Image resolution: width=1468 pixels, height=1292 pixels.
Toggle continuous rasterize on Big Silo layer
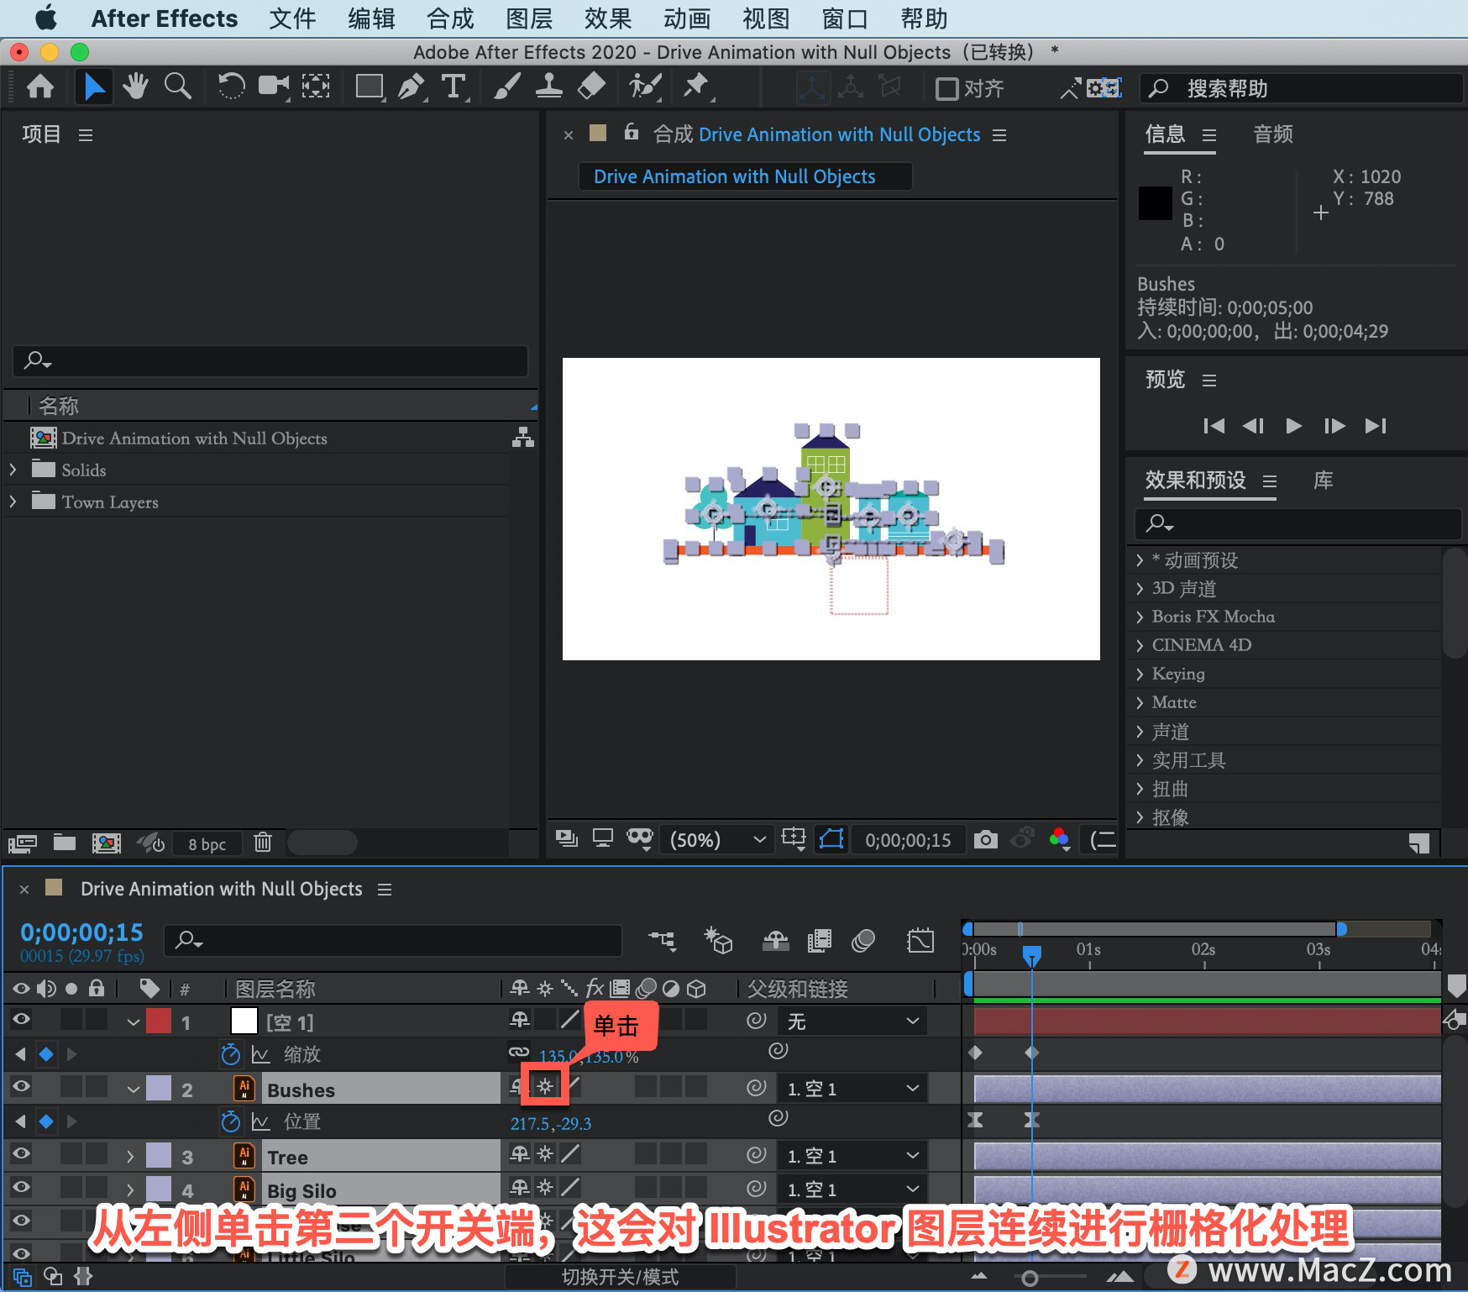pyautogui.click(x=545, y=1188)
